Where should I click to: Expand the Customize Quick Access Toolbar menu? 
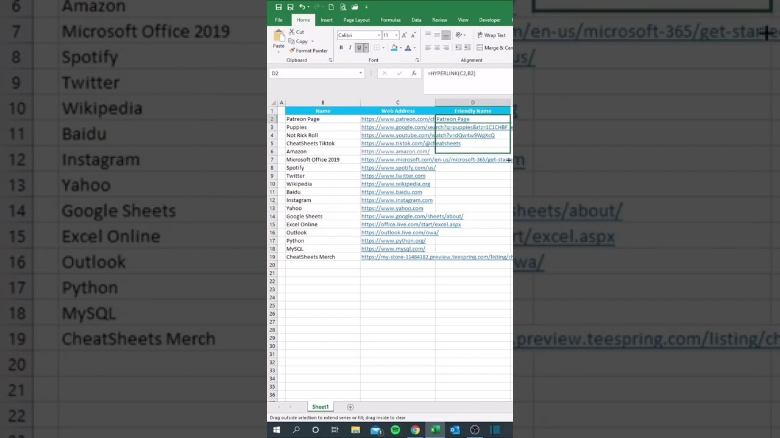(x=366, y=7)
